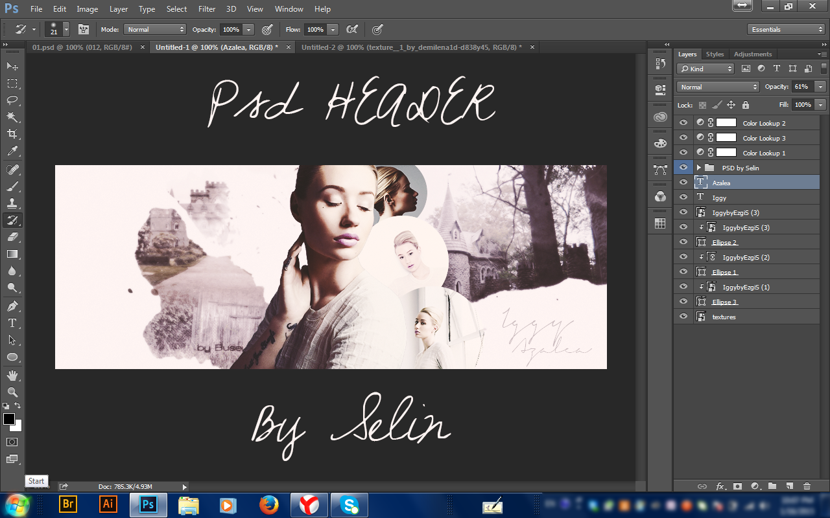
Task: Open the Essentials workspace dropdown
Action: pyautogui.click(x=785, y=29)
